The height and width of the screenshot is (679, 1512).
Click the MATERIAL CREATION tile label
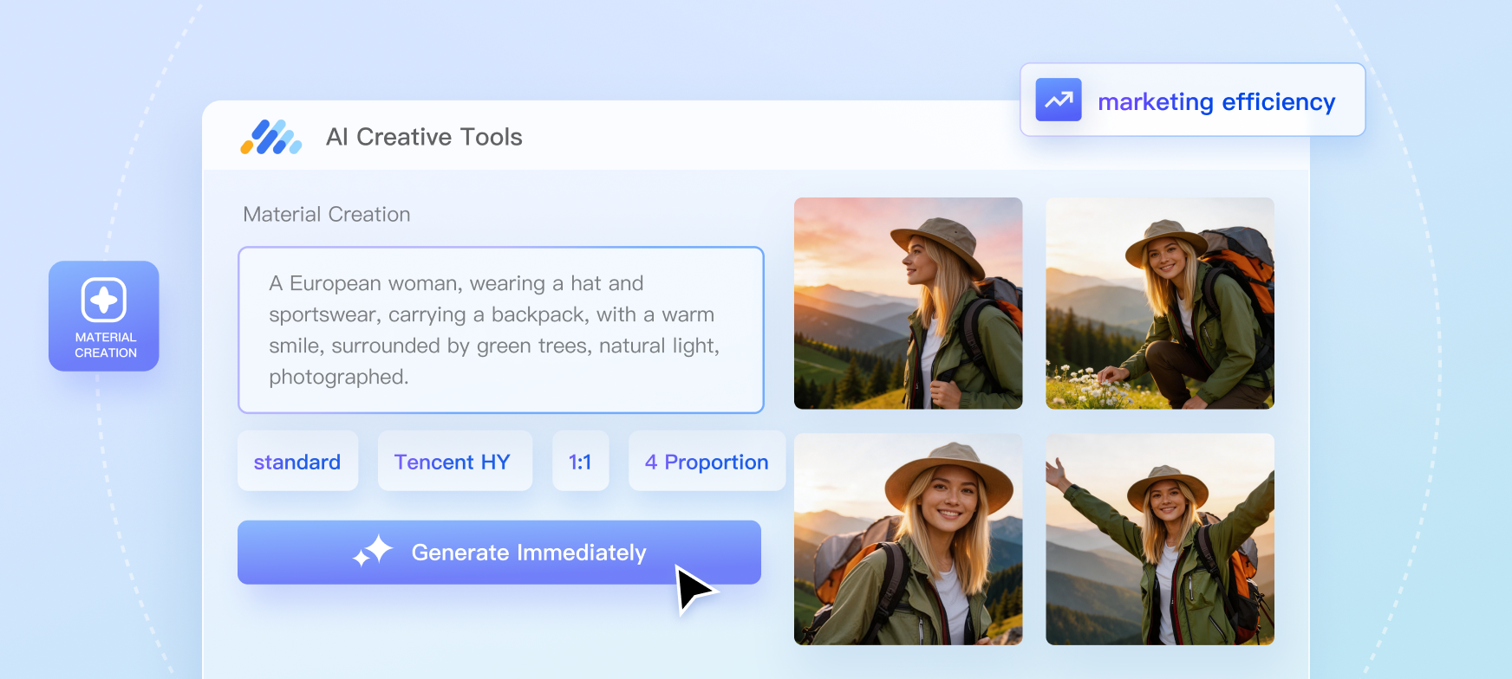(x=106, y=345)
